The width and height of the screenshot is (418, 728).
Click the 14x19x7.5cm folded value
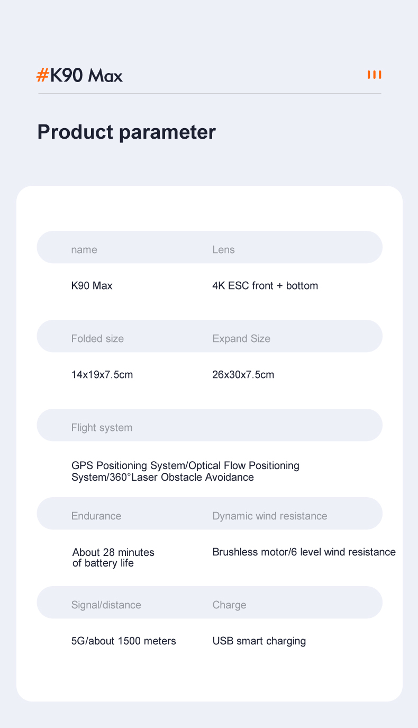point(102,375)
